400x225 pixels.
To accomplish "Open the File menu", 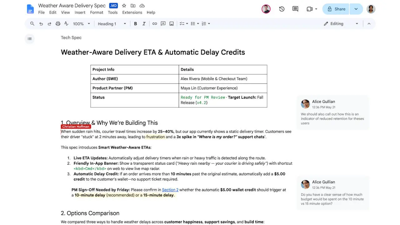I will [41, 12].
